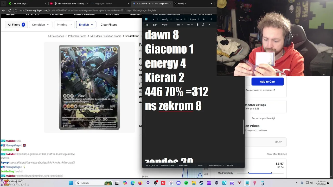
Task: Open the Notepad View menu
Action: [x=165, y=25]
